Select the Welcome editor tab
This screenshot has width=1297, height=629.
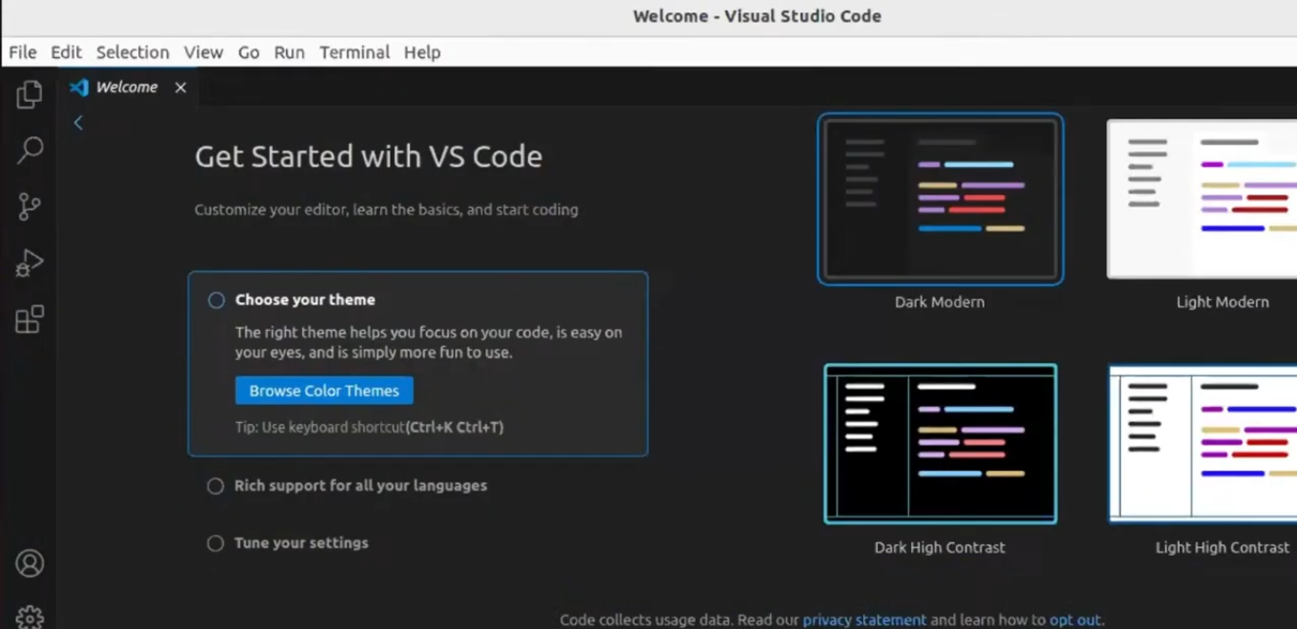tap(130, 87)
